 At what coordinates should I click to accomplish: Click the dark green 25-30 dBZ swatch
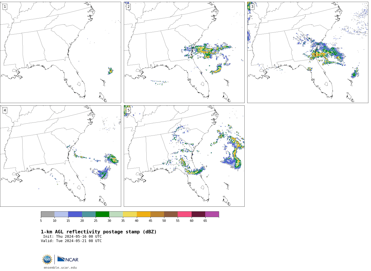point(102,214)
